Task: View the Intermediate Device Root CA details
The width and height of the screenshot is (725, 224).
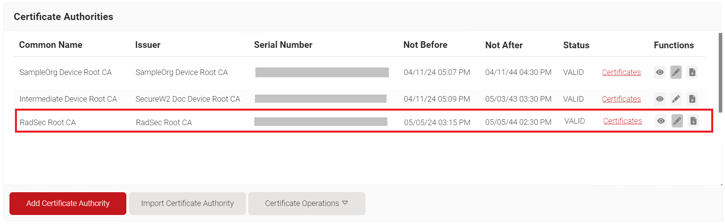Action: (x=660, y=99)
